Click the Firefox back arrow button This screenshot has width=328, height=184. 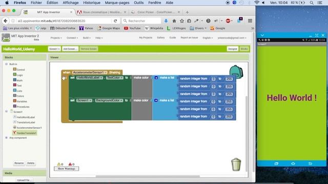pos(6,21)
